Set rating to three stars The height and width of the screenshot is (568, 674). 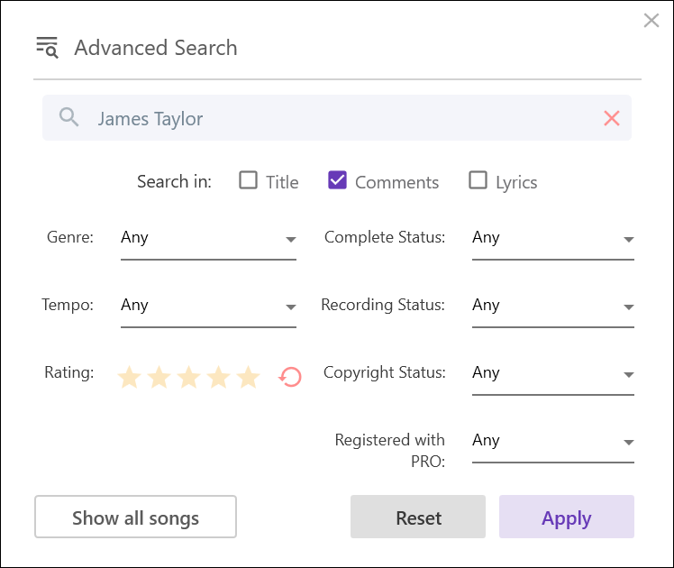tap(188, 377)
